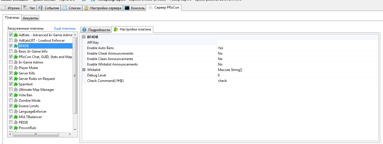Switch to the Игроки tab
Image resolution: width=383 pixels, height=144 pixels.
[x=11, y=8]
